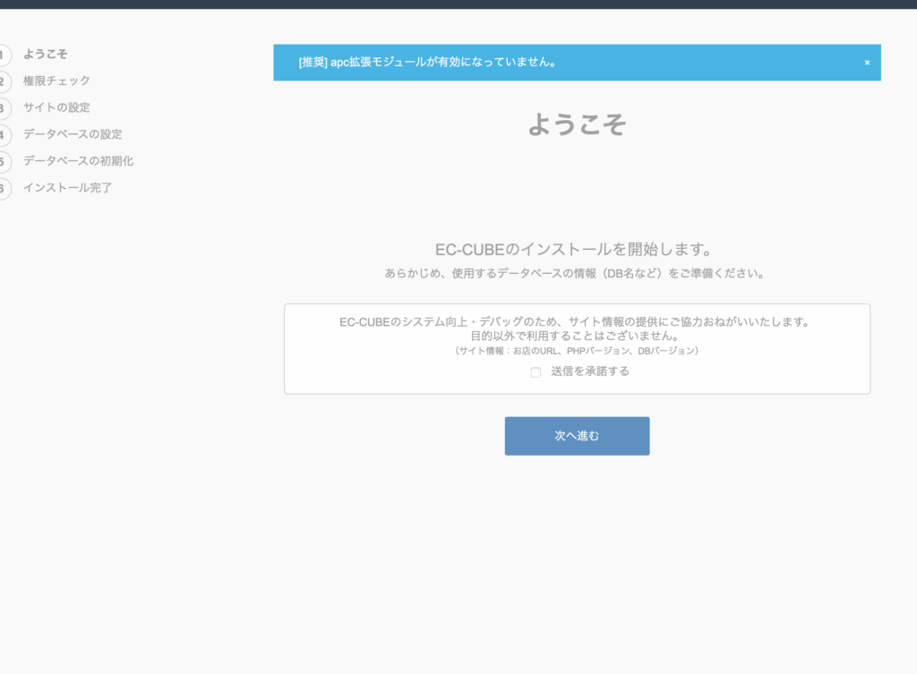The height and width of the screenshot is (674, 917).
Task: Click the step 3 number circle
Action: [x=4, y=108]
